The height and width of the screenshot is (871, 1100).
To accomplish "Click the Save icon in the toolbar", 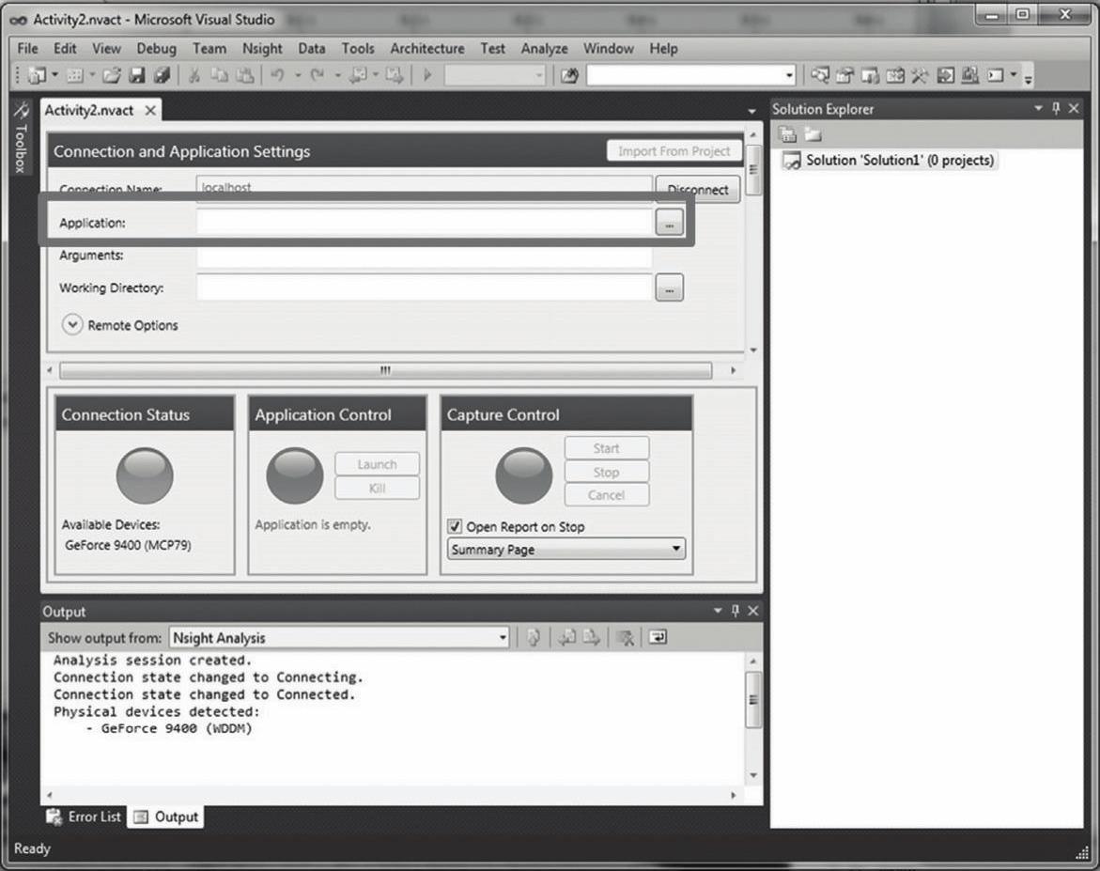I will 137,75.
